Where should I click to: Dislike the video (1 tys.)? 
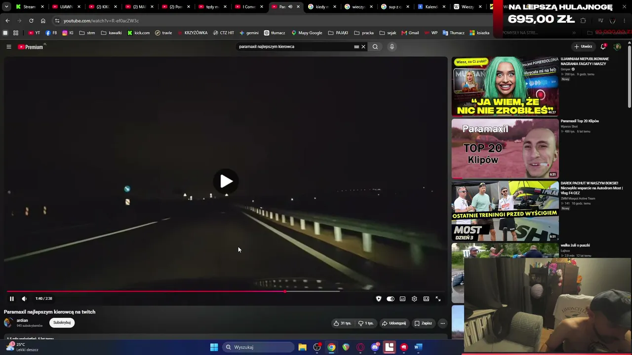pyautogui.click(x=366, y=323)
